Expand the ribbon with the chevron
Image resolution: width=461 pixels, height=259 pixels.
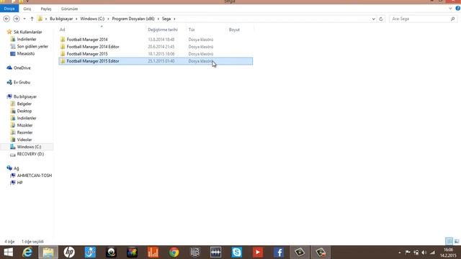[x=450, y=9]
